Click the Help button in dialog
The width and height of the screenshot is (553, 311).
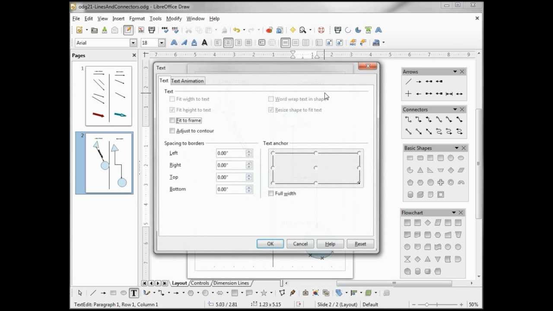pyautogui.click(x=330, y=244)
